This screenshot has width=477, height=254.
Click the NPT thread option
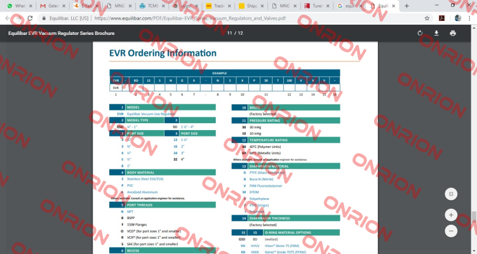coord(130,211)
